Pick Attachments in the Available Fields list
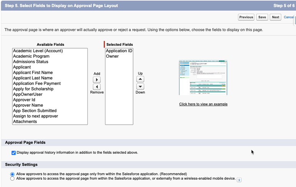The image size is (296, 187). (25, 122)
